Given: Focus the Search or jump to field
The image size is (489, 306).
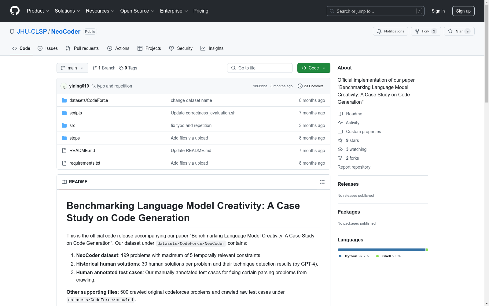Looking at the screenshot, I should tap(376, 11).
